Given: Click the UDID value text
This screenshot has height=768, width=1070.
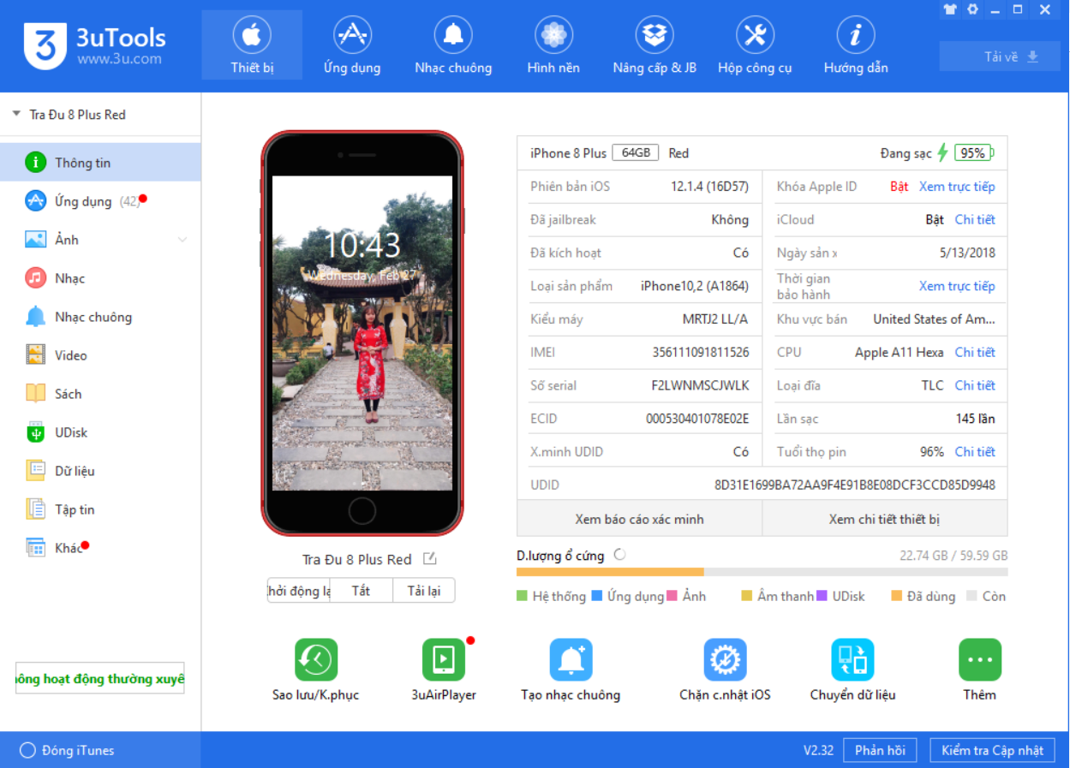Looking at the screenshot, I should point(855,485).
